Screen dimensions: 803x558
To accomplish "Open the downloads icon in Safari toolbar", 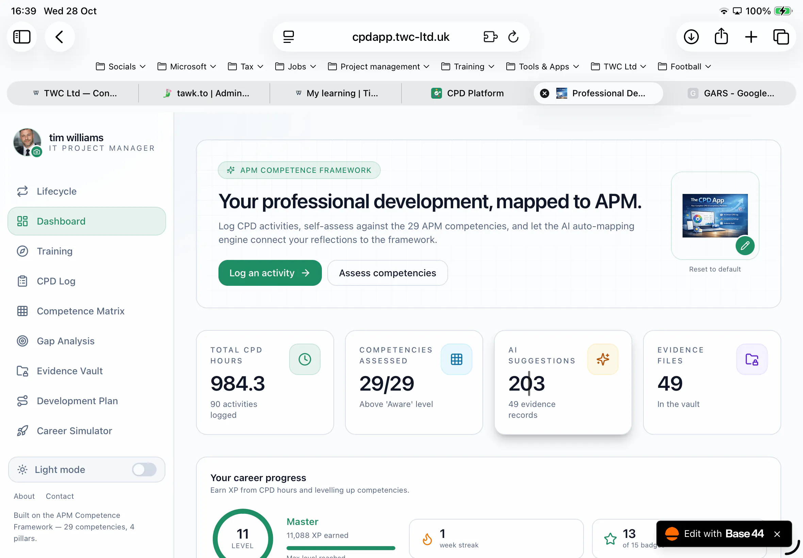I will coord(691,37).
